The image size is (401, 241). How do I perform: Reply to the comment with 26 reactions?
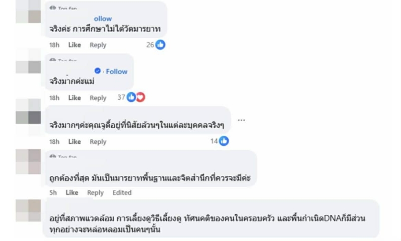(x=98, y=45)
